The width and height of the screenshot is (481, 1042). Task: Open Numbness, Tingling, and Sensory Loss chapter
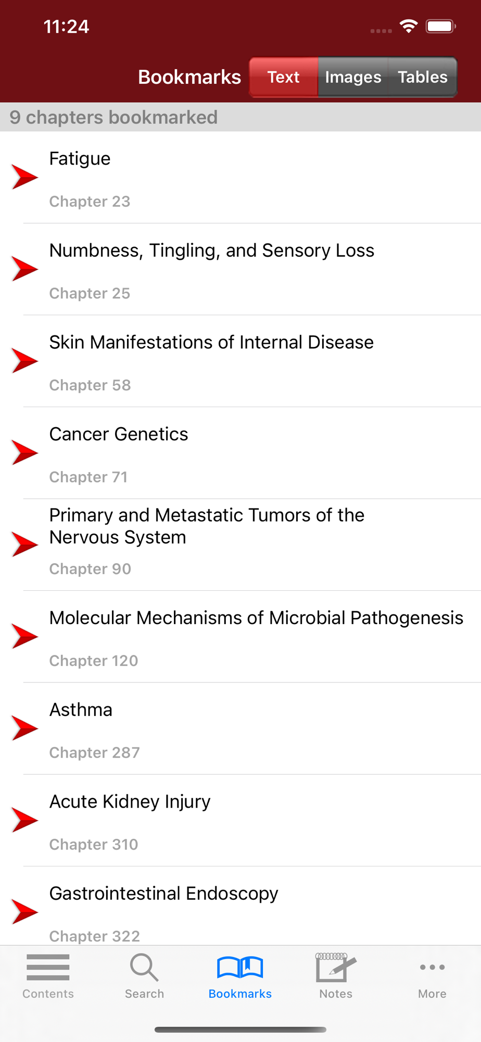click(211, 251)
